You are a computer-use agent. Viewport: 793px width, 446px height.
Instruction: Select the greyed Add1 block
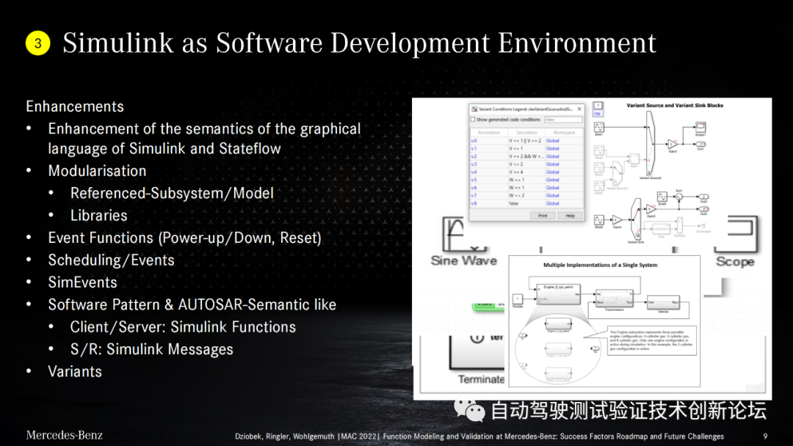click(634, 158)
